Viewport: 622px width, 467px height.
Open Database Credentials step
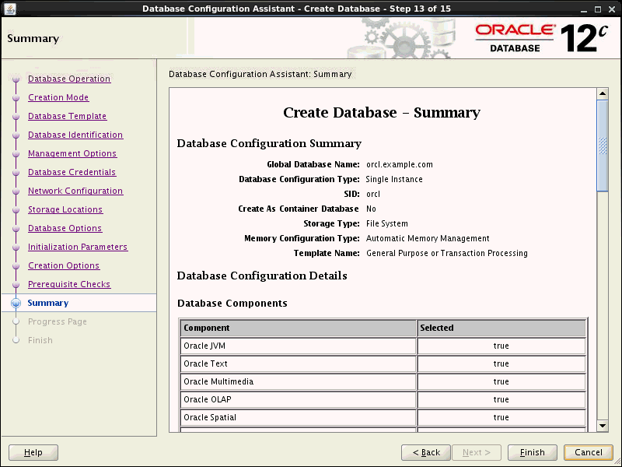point(72,172)
